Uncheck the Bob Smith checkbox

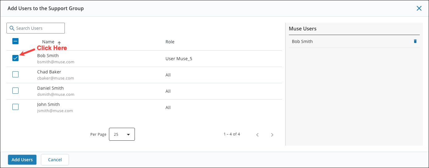15,58
